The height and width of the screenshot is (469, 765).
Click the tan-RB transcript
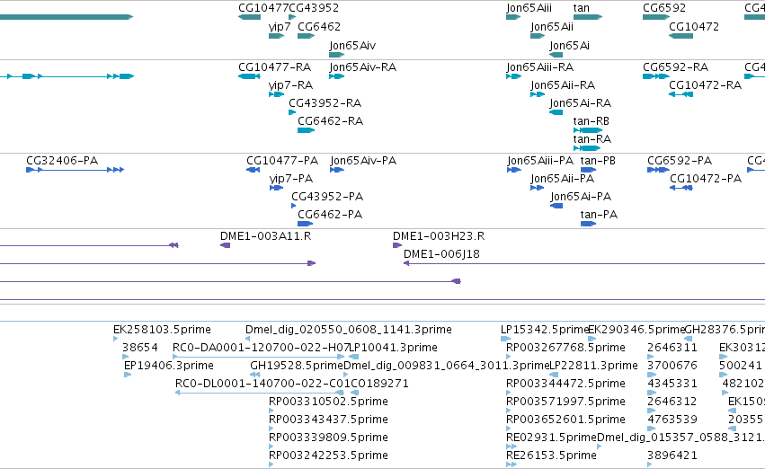(588, 130)
